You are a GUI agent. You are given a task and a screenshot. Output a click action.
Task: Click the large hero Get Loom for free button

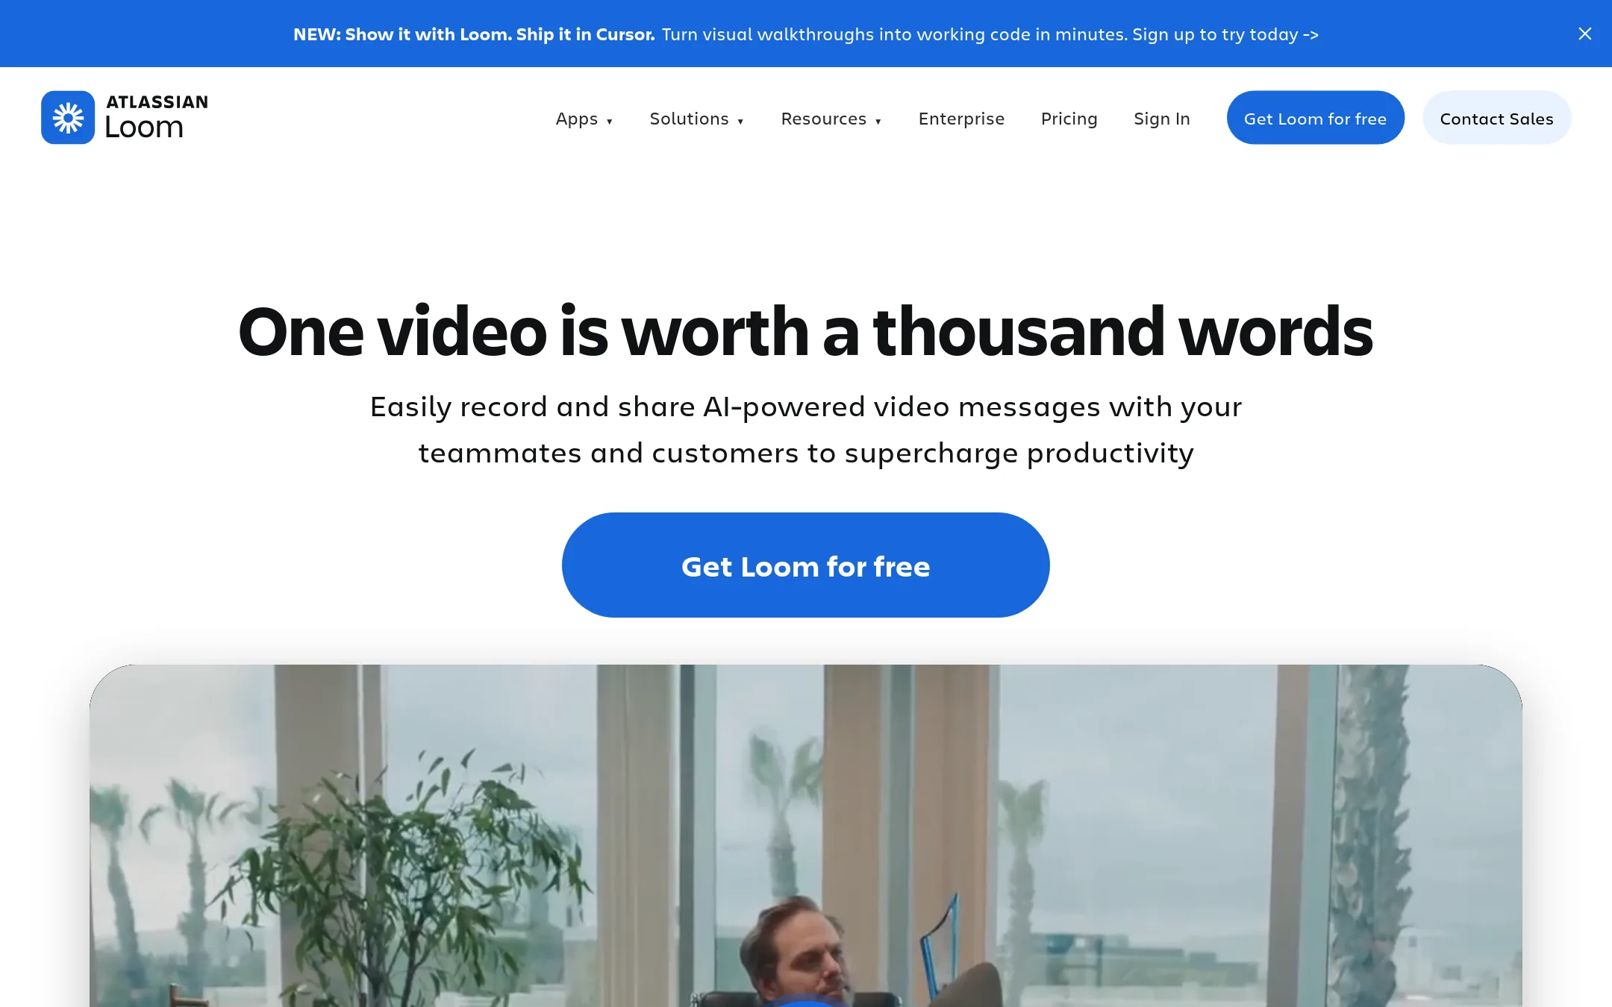[806, 565]
